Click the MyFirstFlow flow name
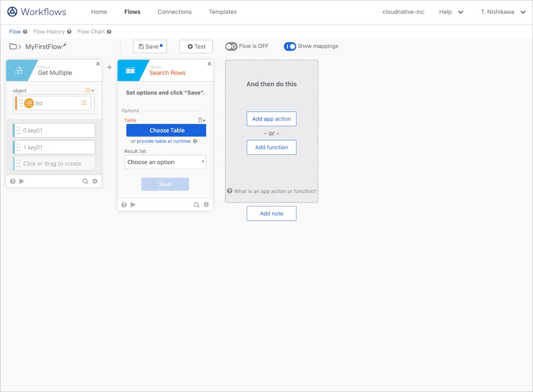The image size is (533, 392). pos(44,47)
